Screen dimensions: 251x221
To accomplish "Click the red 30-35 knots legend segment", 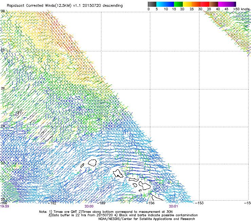I will (x=205, y=4).
